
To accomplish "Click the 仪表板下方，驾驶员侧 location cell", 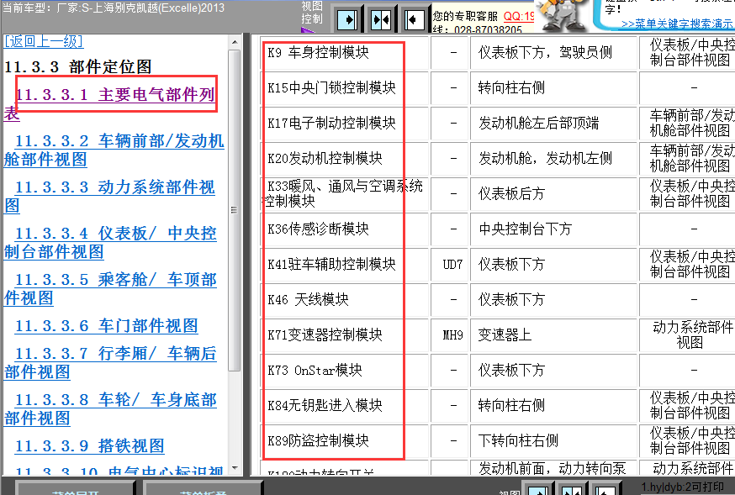I will pos(553,53).
